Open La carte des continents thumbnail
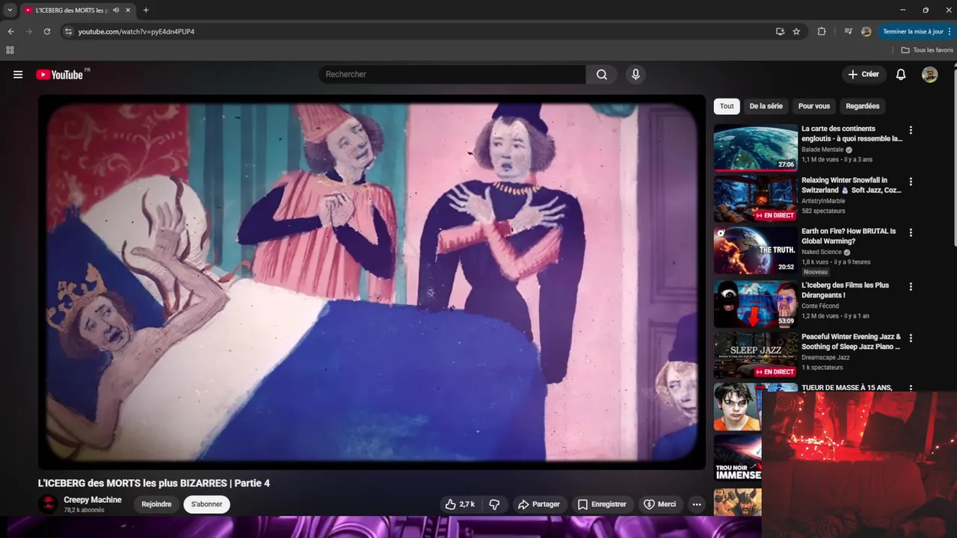Screen dimensions: 957x538 pos(755,147)
